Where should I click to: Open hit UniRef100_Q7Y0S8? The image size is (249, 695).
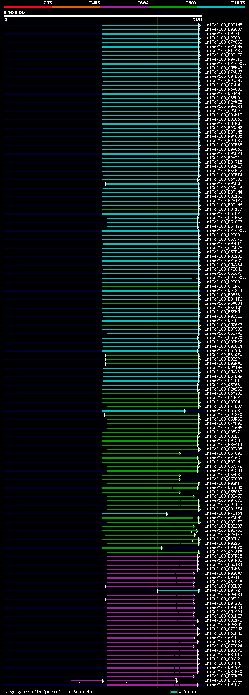tap(223, 42)
